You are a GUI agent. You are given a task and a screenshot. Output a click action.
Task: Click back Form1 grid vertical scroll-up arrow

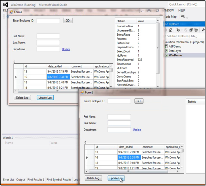[111, 66]
